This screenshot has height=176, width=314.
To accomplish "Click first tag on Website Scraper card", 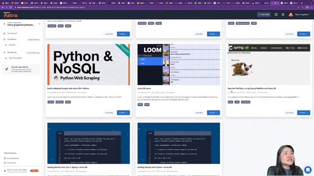I will pyautogui.click(x=51, y=102).
